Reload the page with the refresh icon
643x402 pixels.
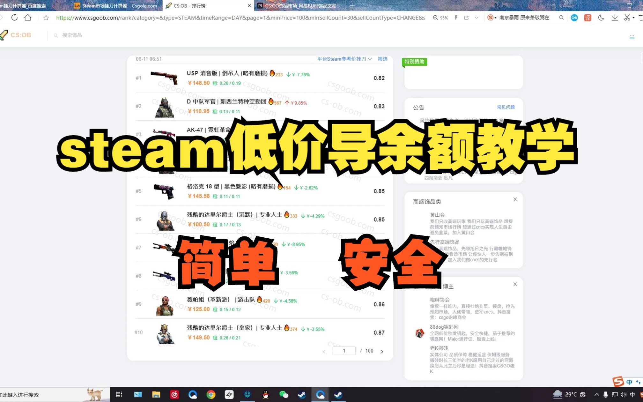click(x=14, y=18)
